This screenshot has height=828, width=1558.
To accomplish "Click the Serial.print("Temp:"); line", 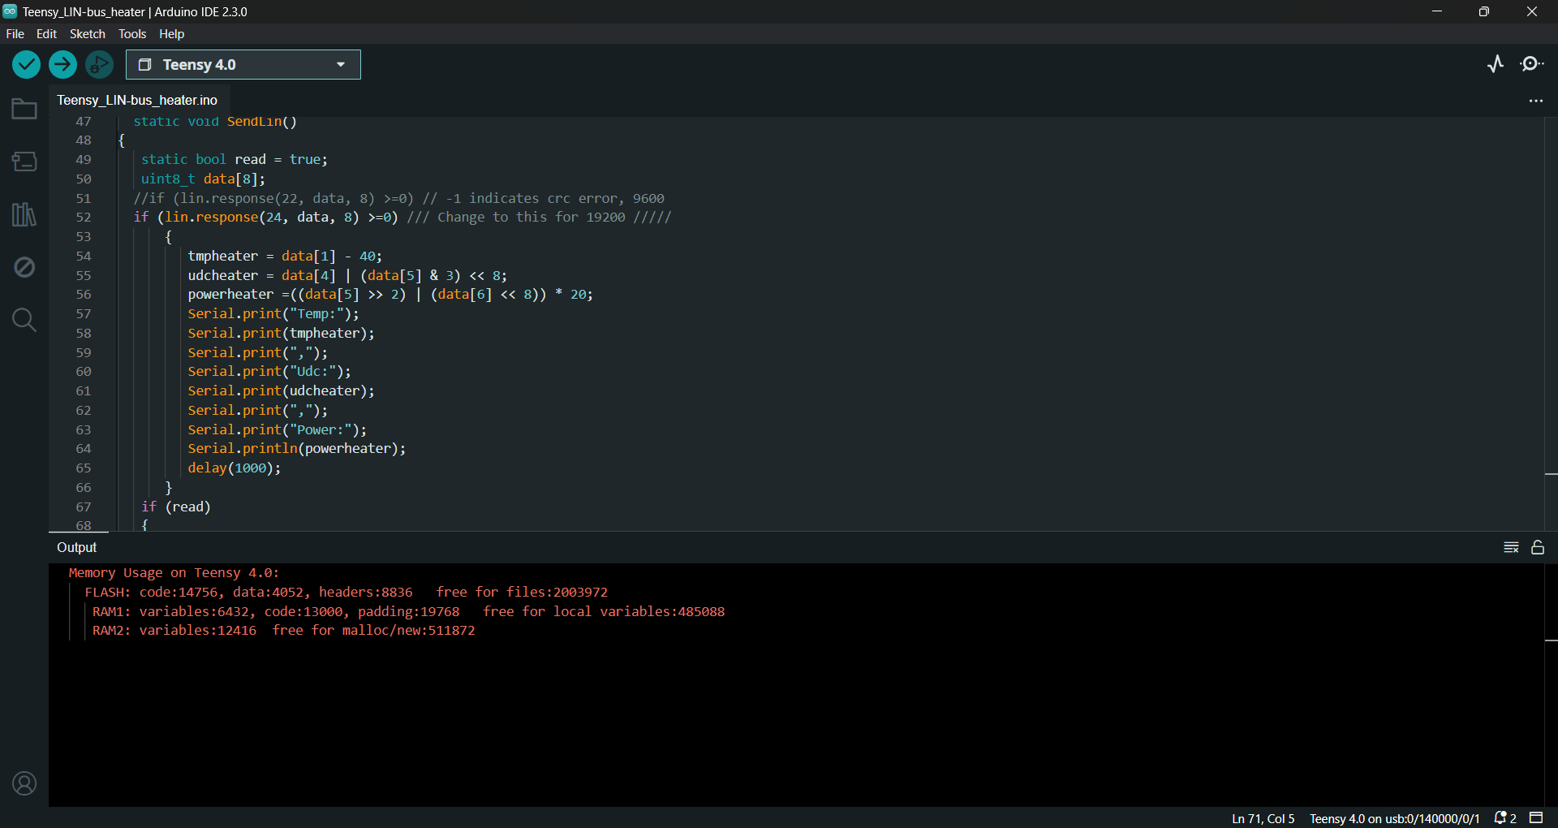I will click(273, 314).
